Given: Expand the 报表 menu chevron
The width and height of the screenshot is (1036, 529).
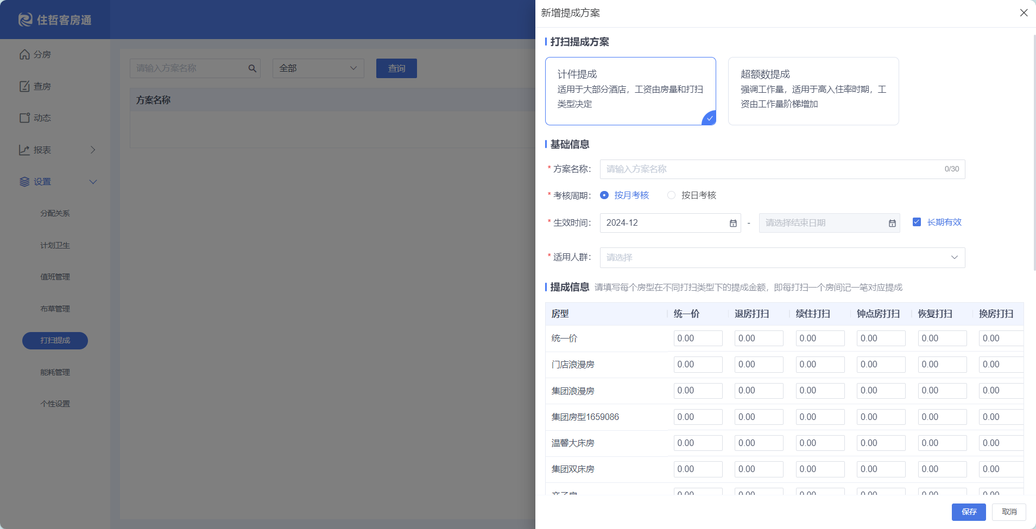Looking at the screenshot, I should (x=93, y=150).
